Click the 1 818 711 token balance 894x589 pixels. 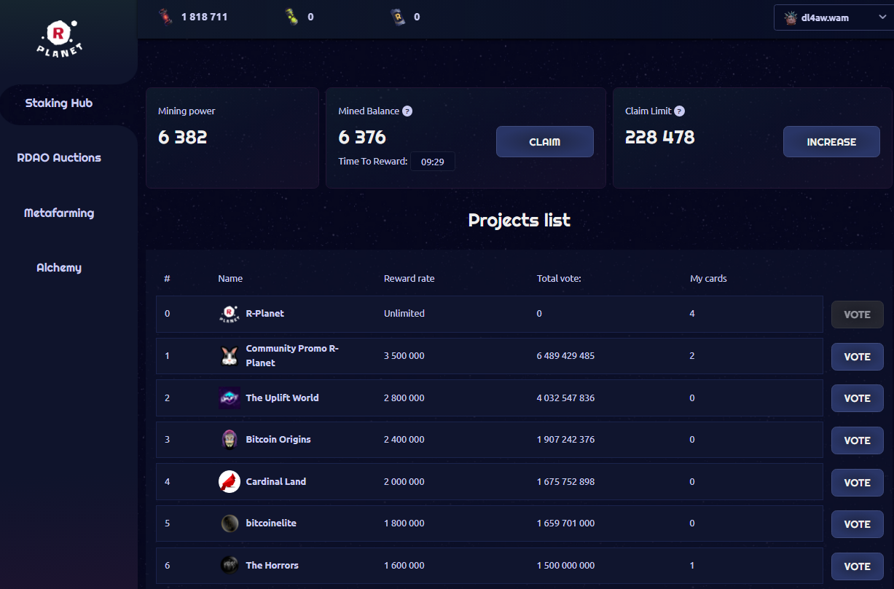[205, 17]
